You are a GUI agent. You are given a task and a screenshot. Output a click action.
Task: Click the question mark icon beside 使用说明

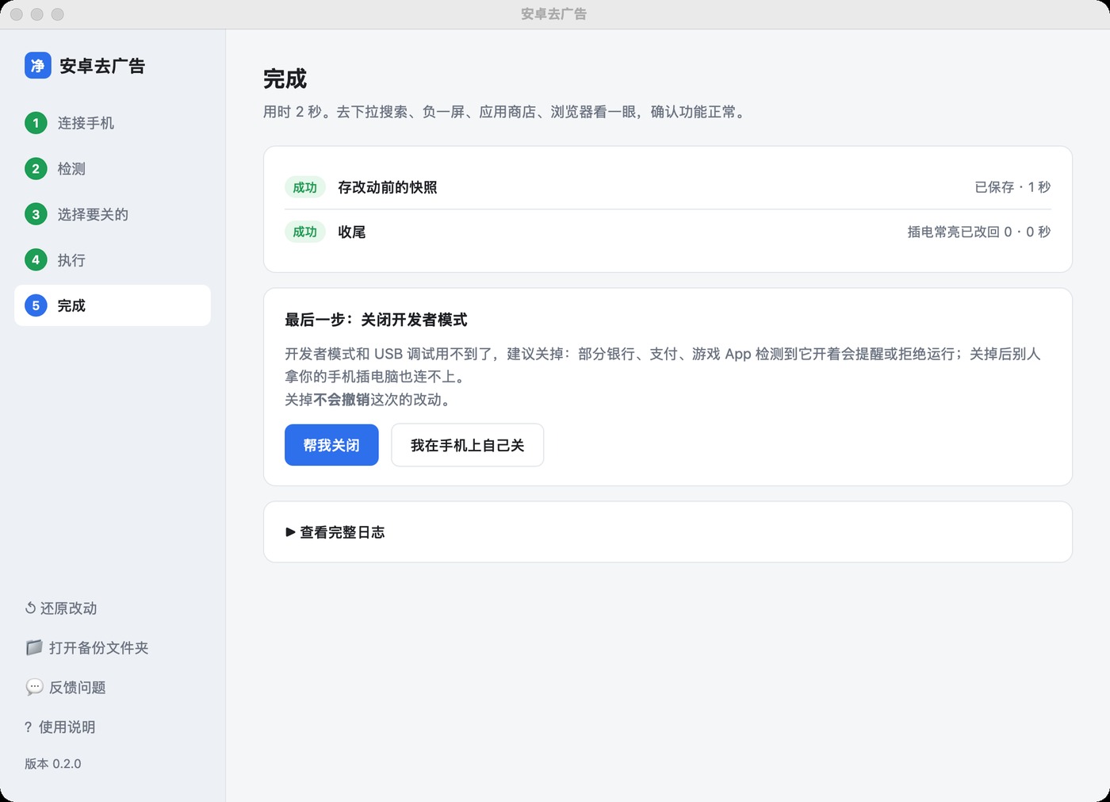[29, 727]
